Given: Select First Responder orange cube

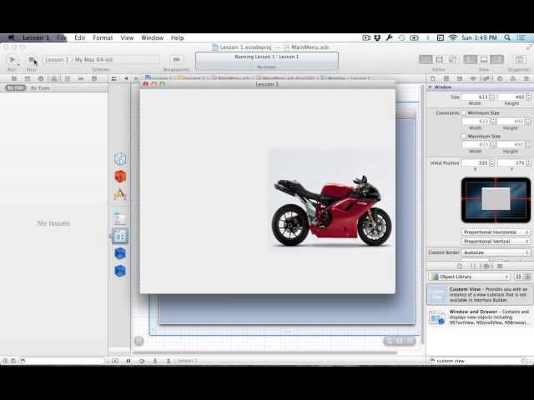Looking at the screenshot, I should [x=120, y=177].
